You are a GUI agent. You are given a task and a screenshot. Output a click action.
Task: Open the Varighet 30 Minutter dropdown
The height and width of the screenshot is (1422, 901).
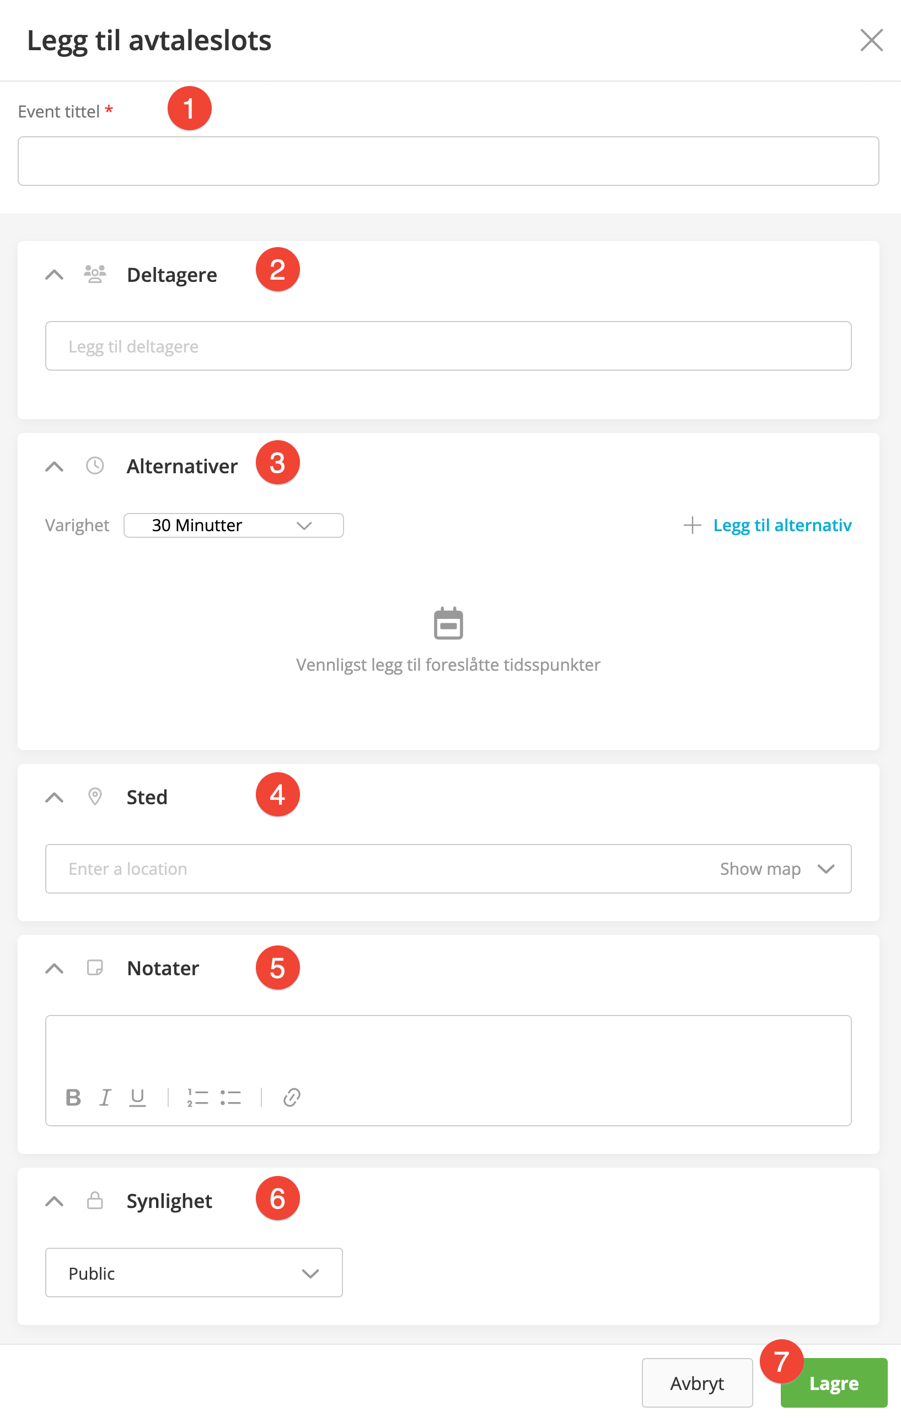[233, 525]
